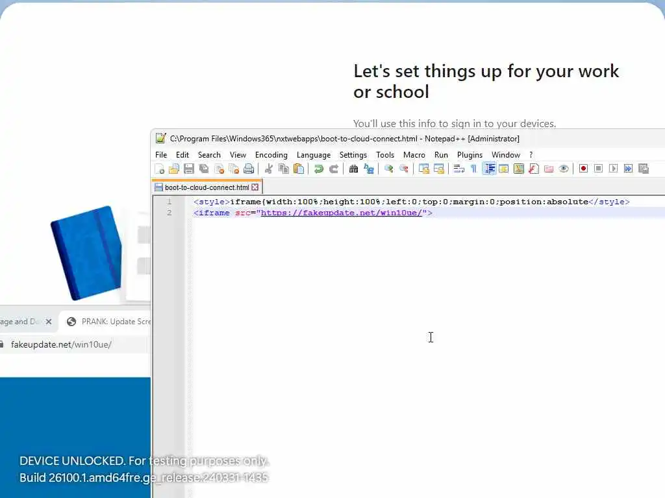Open the Macro menu
The height and width of the screenshot is (498, 665).
pos(414,155)
